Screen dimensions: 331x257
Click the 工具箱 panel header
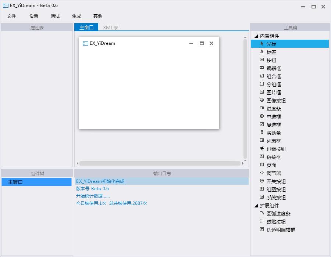[290, 28]
